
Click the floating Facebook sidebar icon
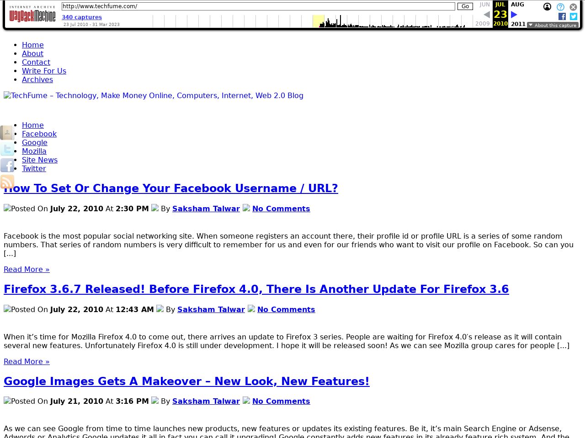(7, 165)
